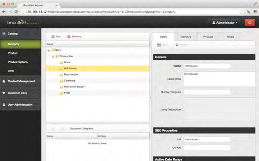The image size is (259, 161).
Task: Click Name column header in Orphaned Categories
Action: (72, 136)
